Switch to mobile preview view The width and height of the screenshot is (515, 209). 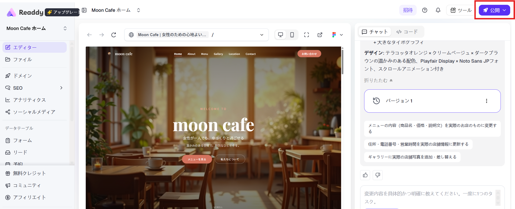[x=292, y=35]
